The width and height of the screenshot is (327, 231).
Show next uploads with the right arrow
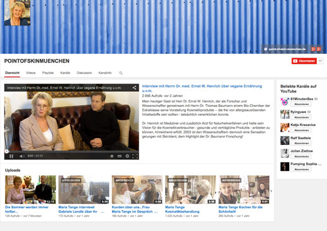271,191
